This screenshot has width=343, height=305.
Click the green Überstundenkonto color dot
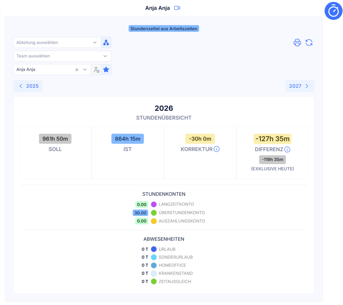click(x=154, y=213)
